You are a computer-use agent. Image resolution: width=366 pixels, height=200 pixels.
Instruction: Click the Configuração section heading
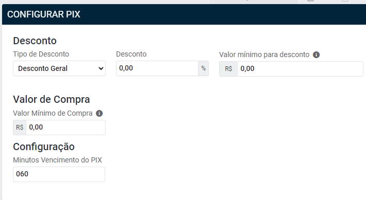[x=44, y=147]
